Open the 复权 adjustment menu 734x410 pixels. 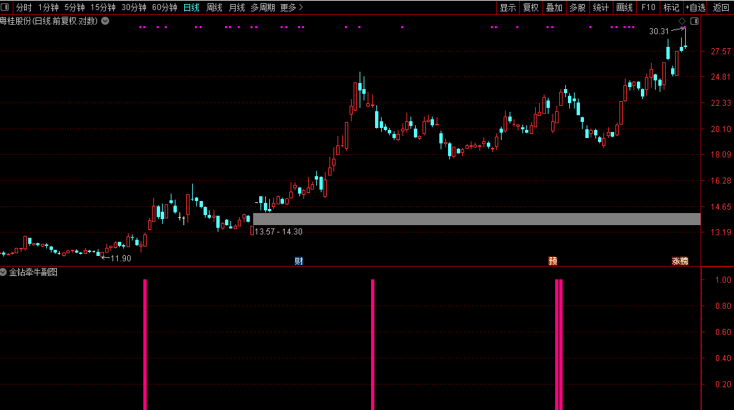pos(531,7)
